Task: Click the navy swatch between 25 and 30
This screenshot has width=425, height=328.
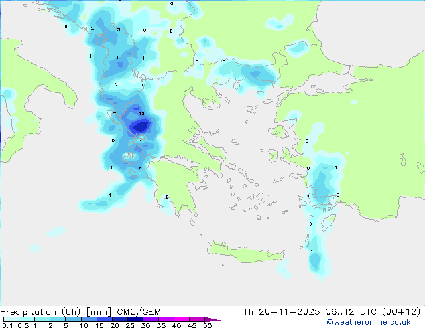Action: coord(135,319)
